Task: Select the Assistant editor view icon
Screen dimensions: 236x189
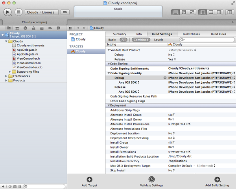Action: pyautogui.click(x=184, y=12)
